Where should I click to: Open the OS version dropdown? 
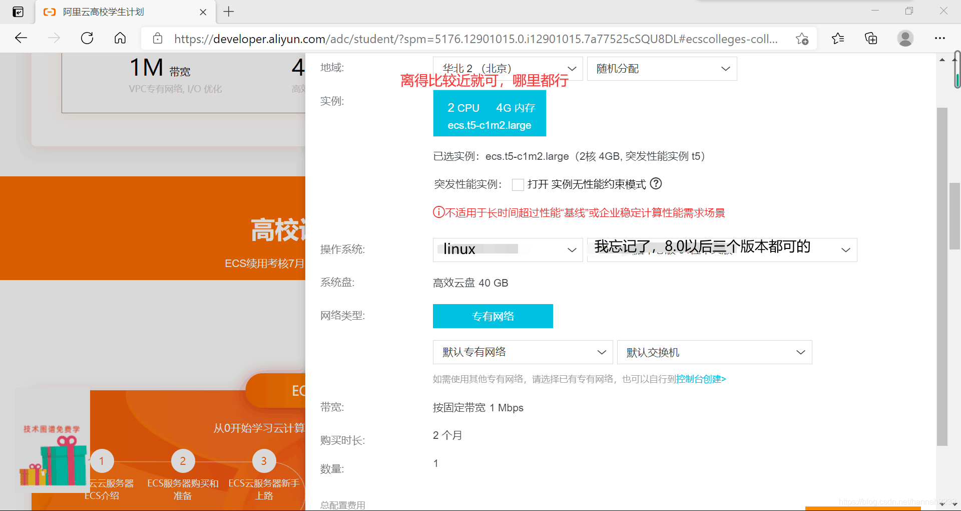click(722, 249)
